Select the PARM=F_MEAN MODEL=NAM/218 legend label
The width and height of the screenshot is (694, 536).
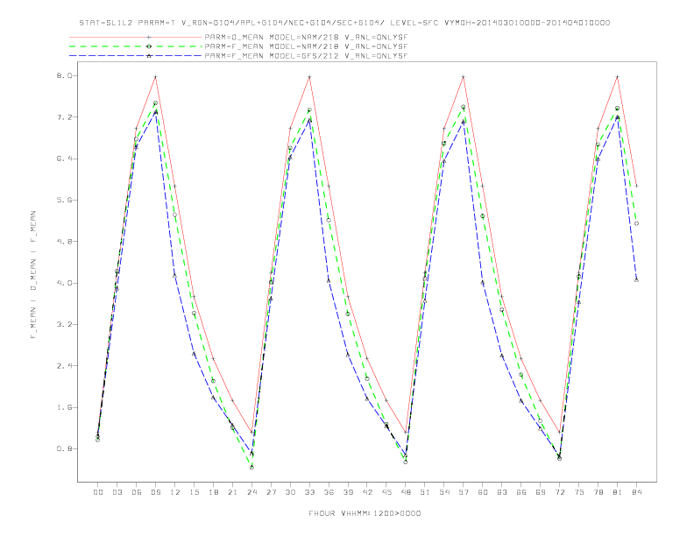click(306, 46)
